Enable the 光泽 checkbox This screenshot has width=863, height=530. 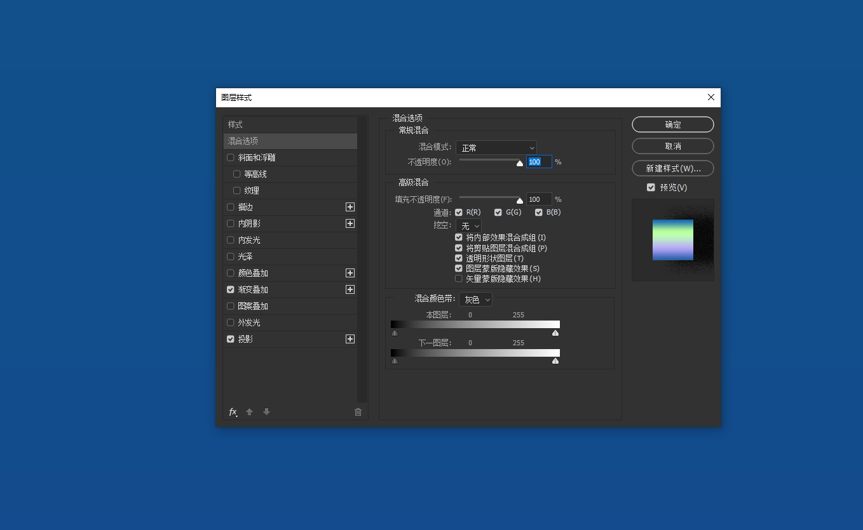pos(231,256)
